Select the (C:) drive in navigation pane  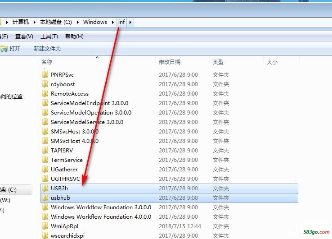coord(16,189)
